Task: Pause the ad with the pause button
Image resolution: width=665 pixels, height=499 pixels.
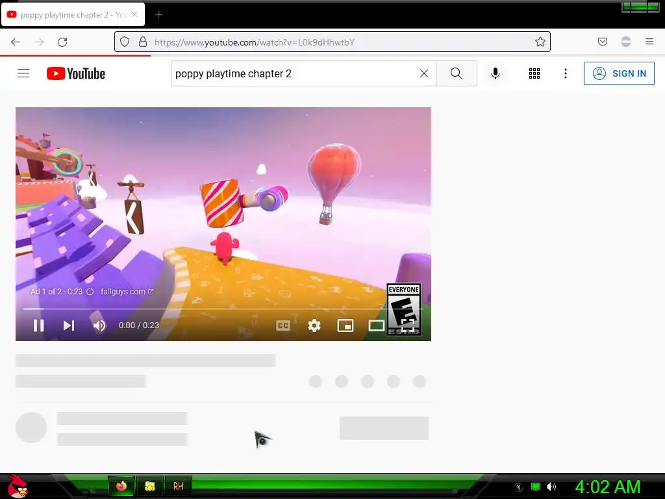Action: pyautogui.click(x=38, y=326)
